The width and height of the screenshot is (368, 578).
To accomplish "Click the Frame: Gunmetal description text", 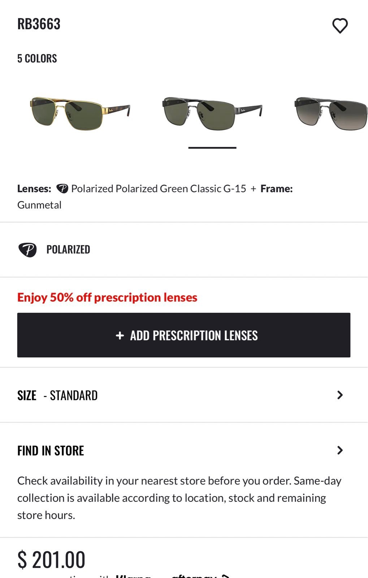I will (155, 197).
